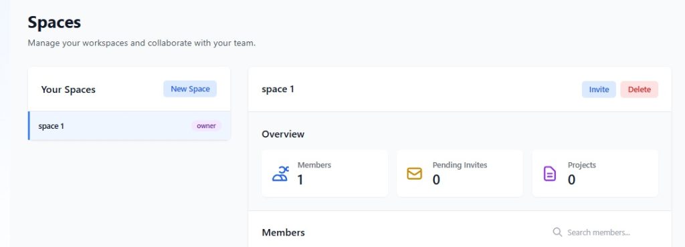The image size is (685, 247).
Task: Delete space 1
Action: pos(639,89)
